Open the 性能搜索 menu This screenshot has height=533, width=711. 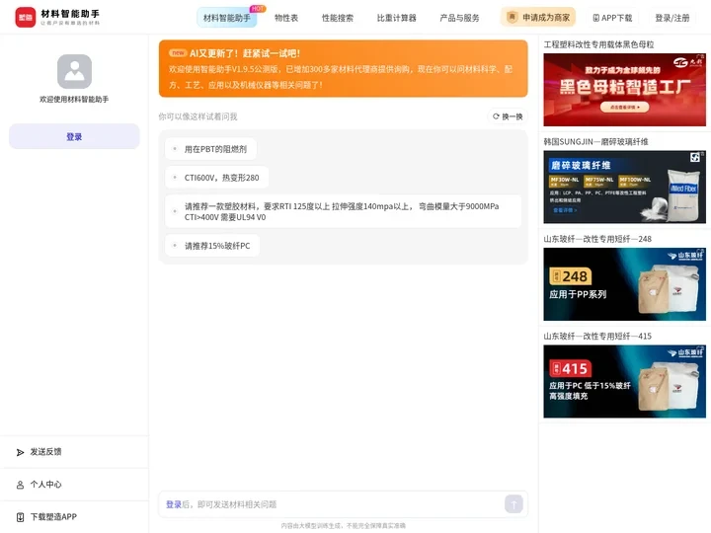coord(338,18)
